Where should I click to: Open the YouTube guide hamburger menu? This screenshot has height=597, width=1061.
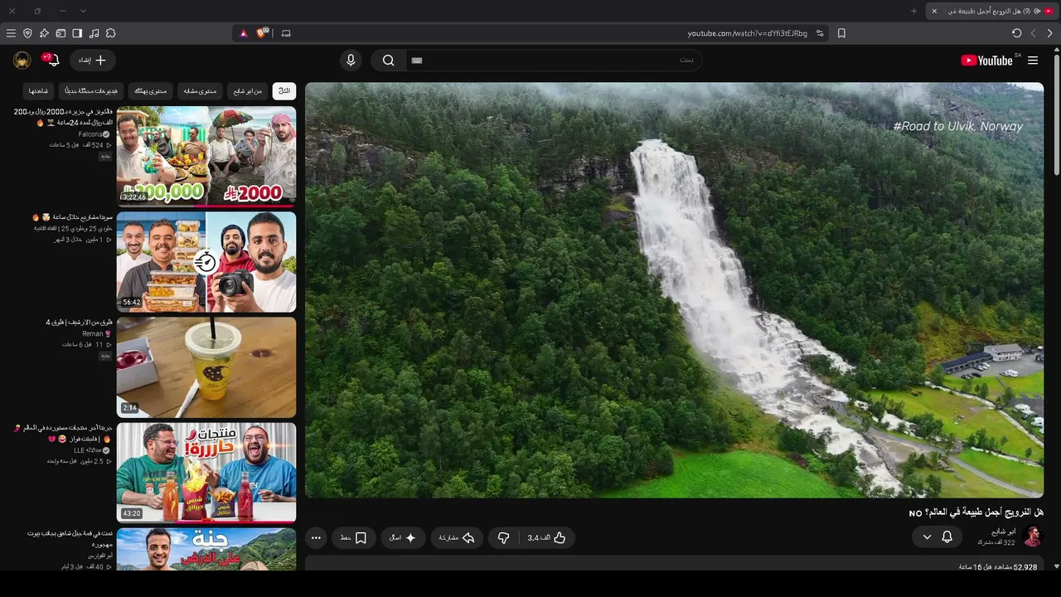pyautogui.click(x=1033, y=61)
